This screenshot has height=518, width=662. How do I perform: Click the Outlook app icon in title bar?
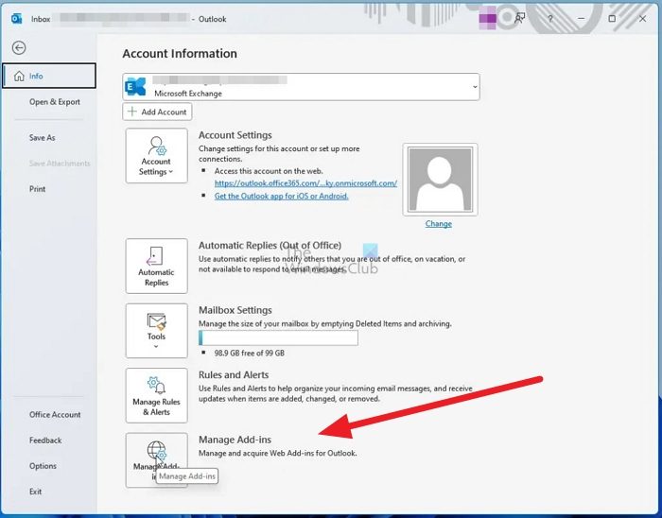pyautogui.click(x=16, y=18)
